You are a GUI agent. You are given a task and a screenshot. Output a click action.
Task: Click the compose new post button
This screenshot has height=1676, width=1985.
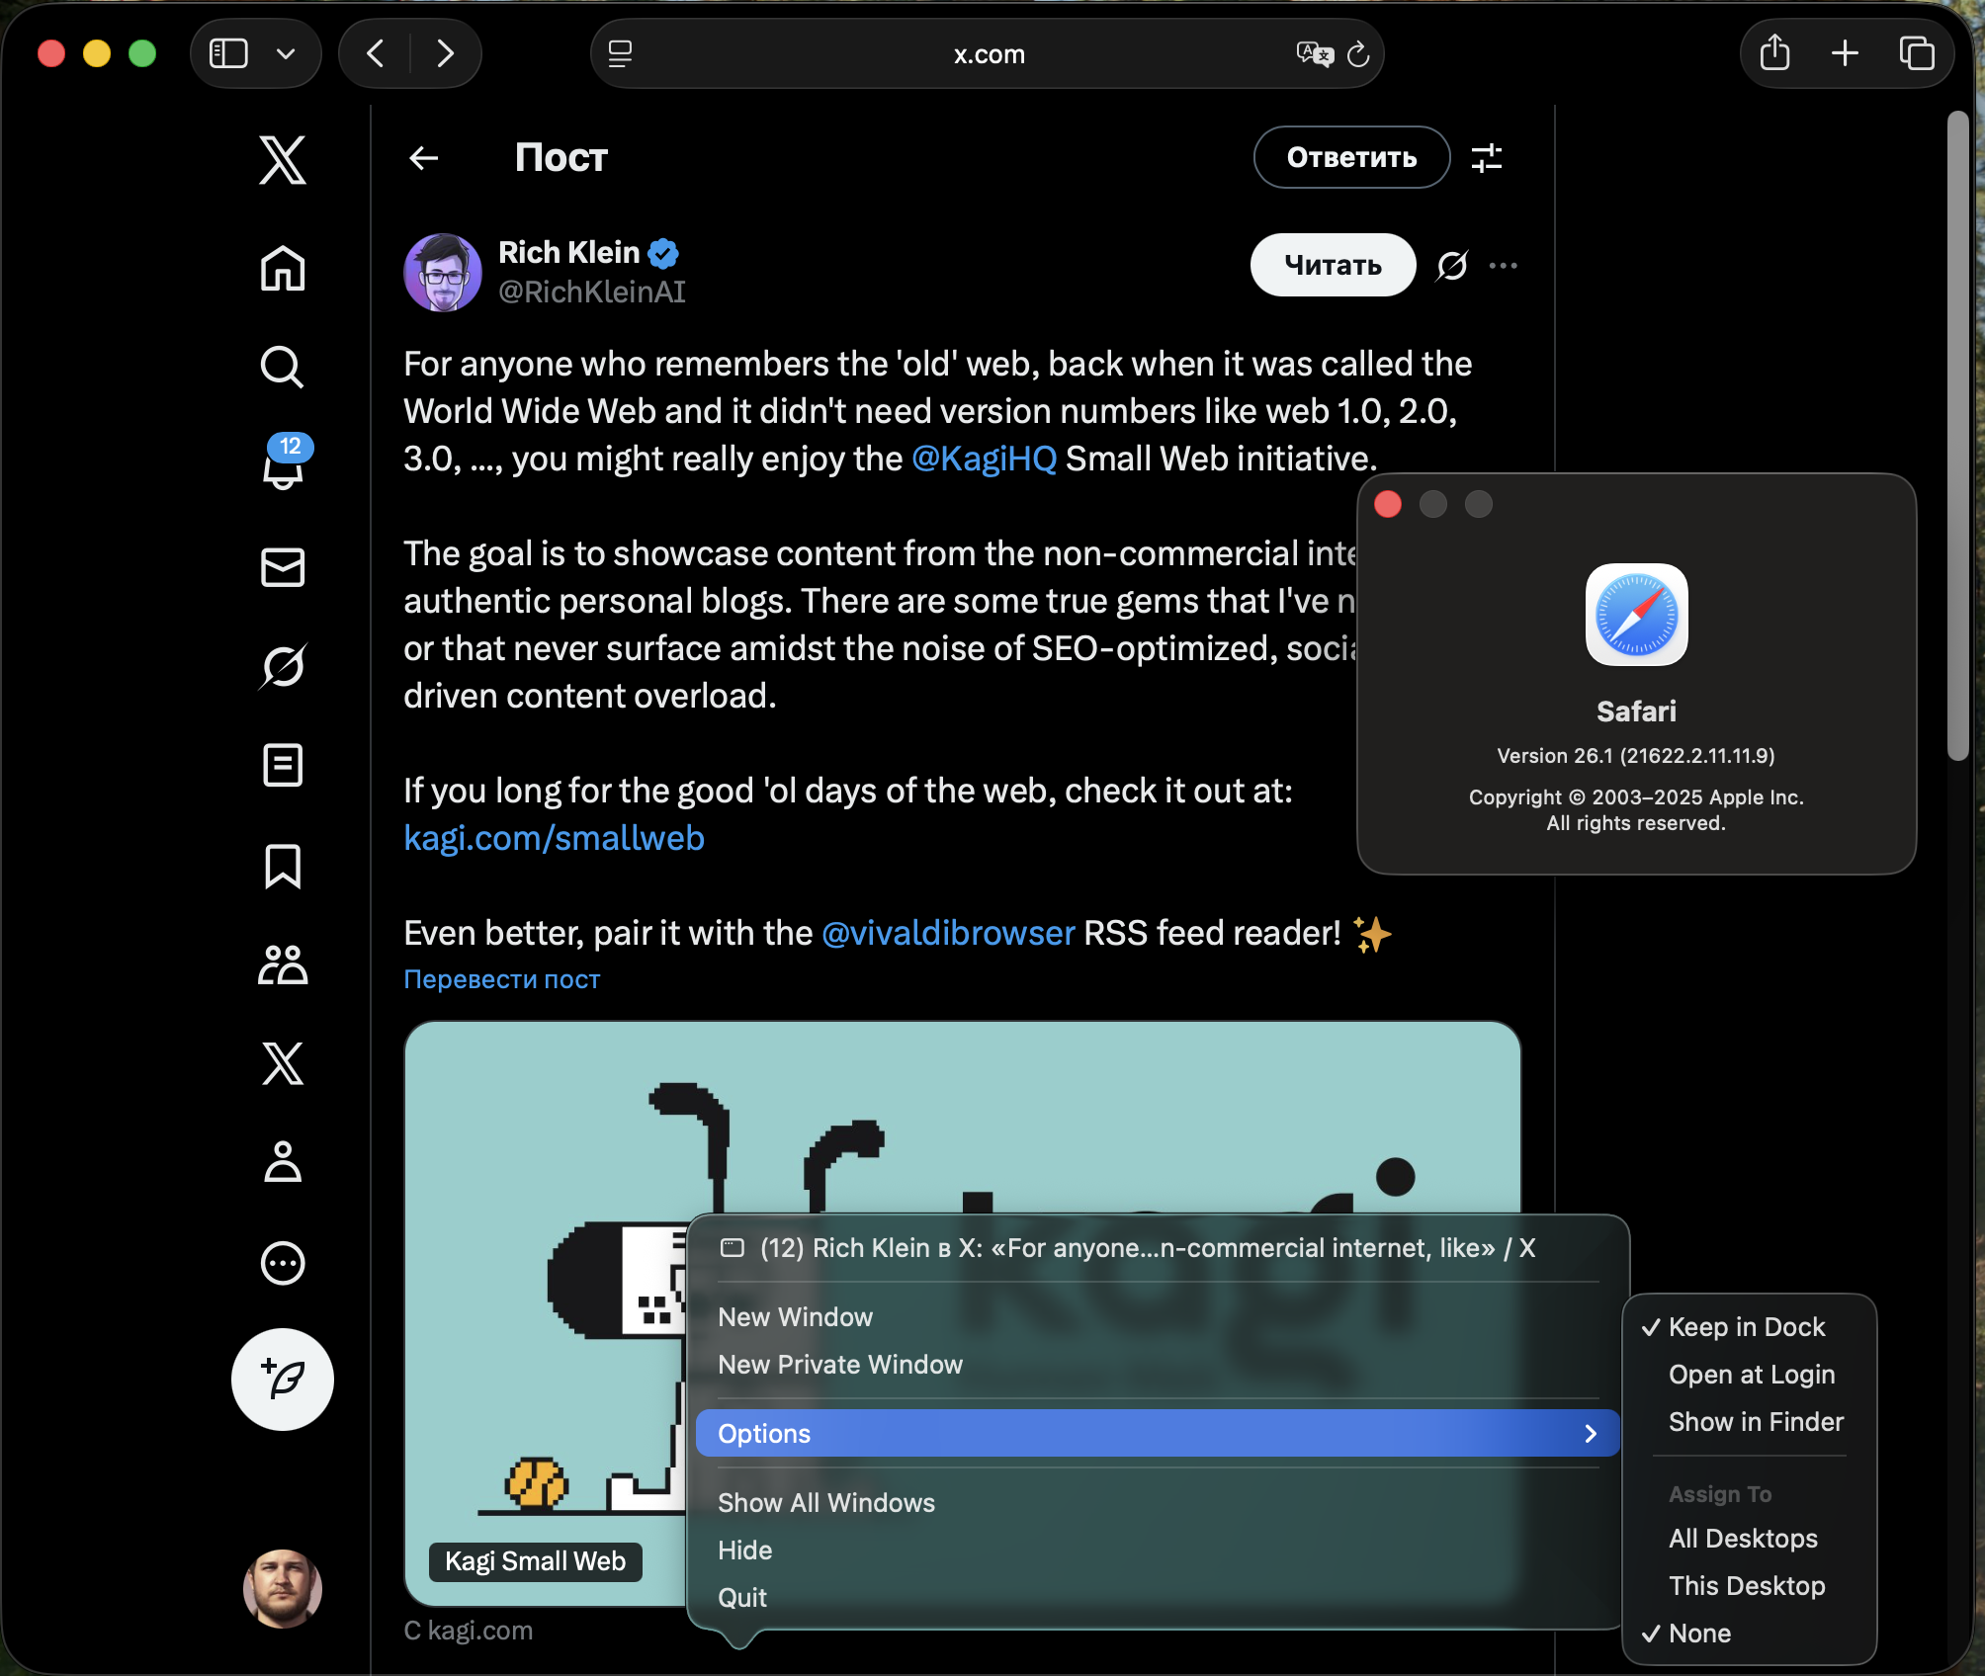click(283, 1379)
